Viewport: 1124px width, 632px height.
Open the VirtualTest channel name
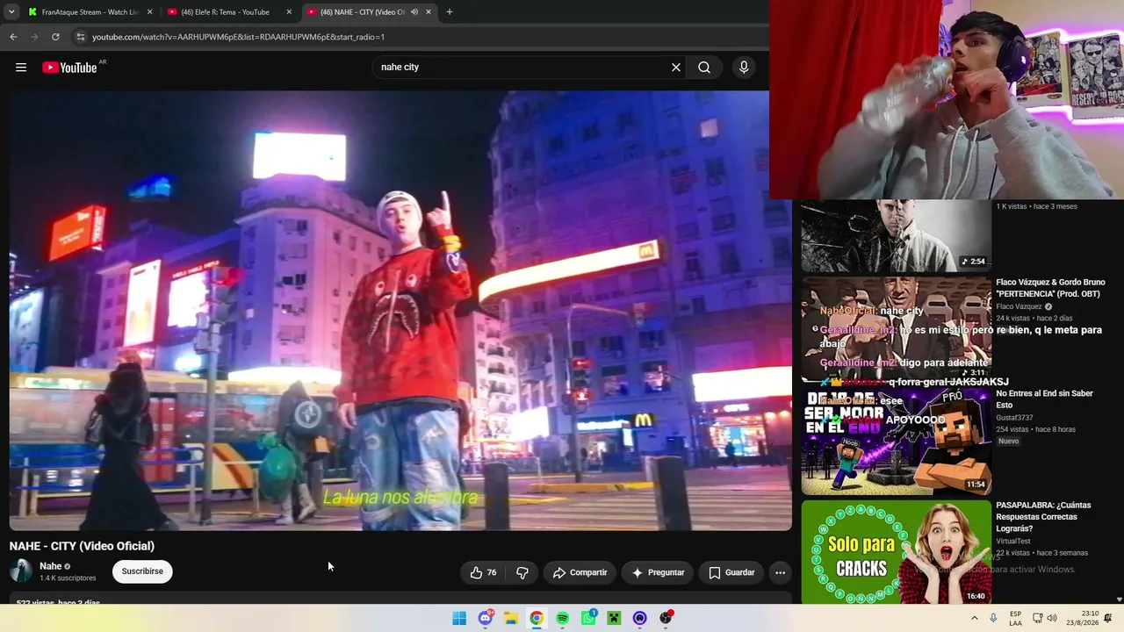(x=1013, y=542)
